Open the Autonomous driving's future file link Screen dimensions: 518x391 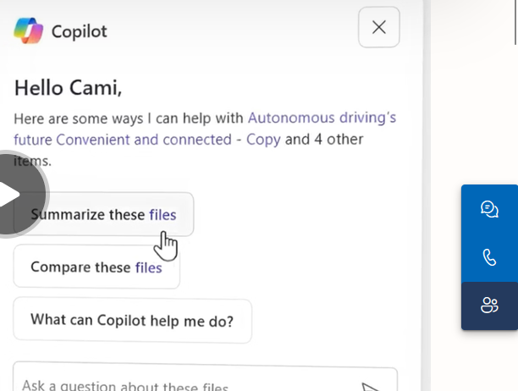(x=205, y=129)
